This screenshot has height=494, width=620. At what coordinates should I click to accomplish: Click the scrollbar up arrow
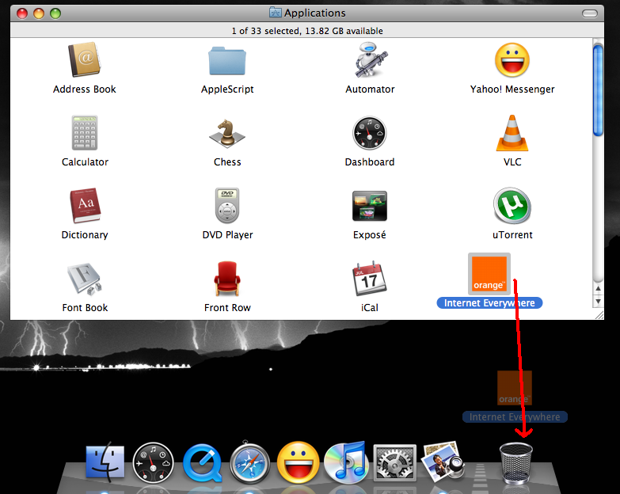point(599,288)
